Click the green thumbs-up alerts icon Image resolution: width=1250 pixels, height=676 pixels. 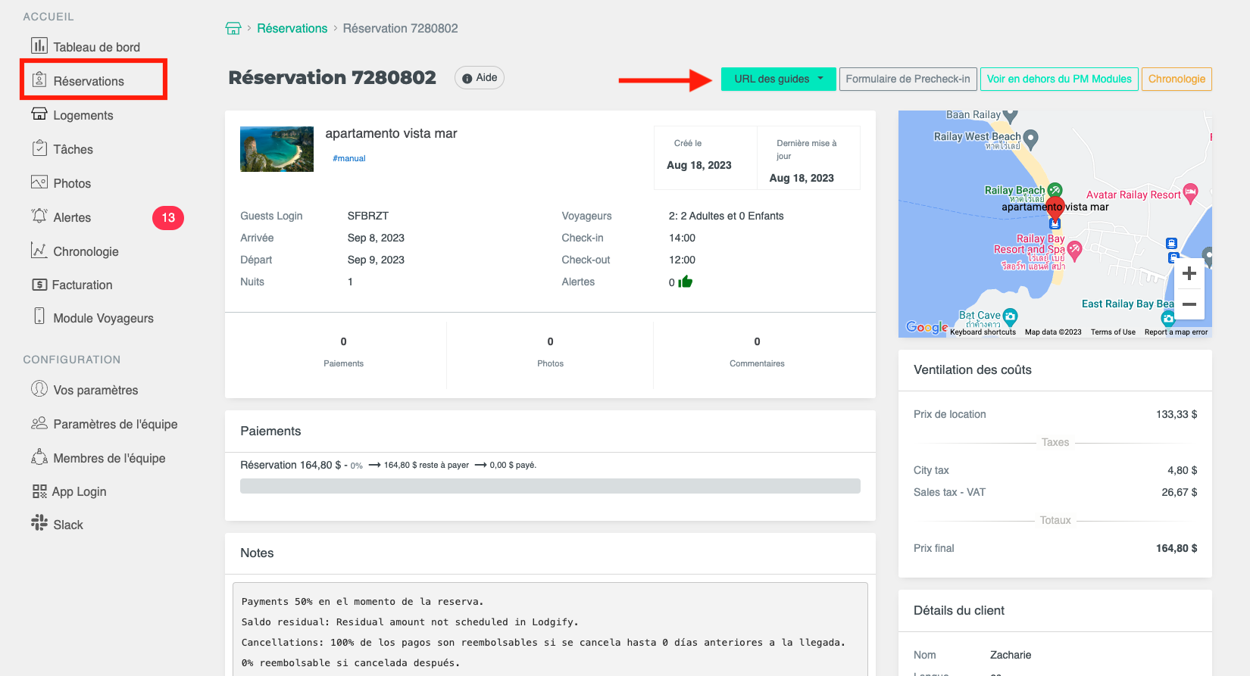tap(686, 282)
